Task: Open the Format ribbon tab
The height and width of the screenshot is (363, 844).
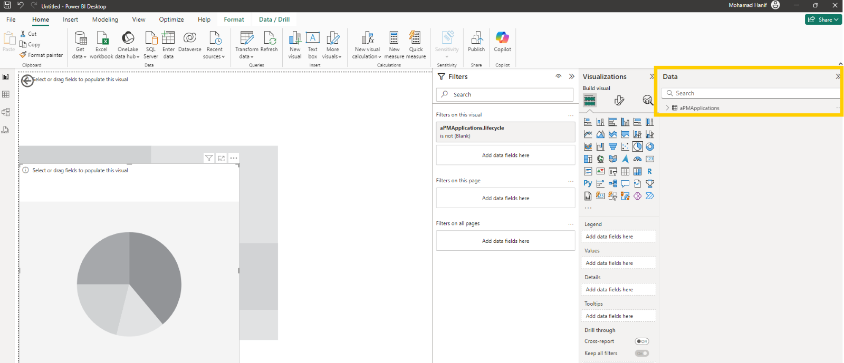Action: [234, 19]
